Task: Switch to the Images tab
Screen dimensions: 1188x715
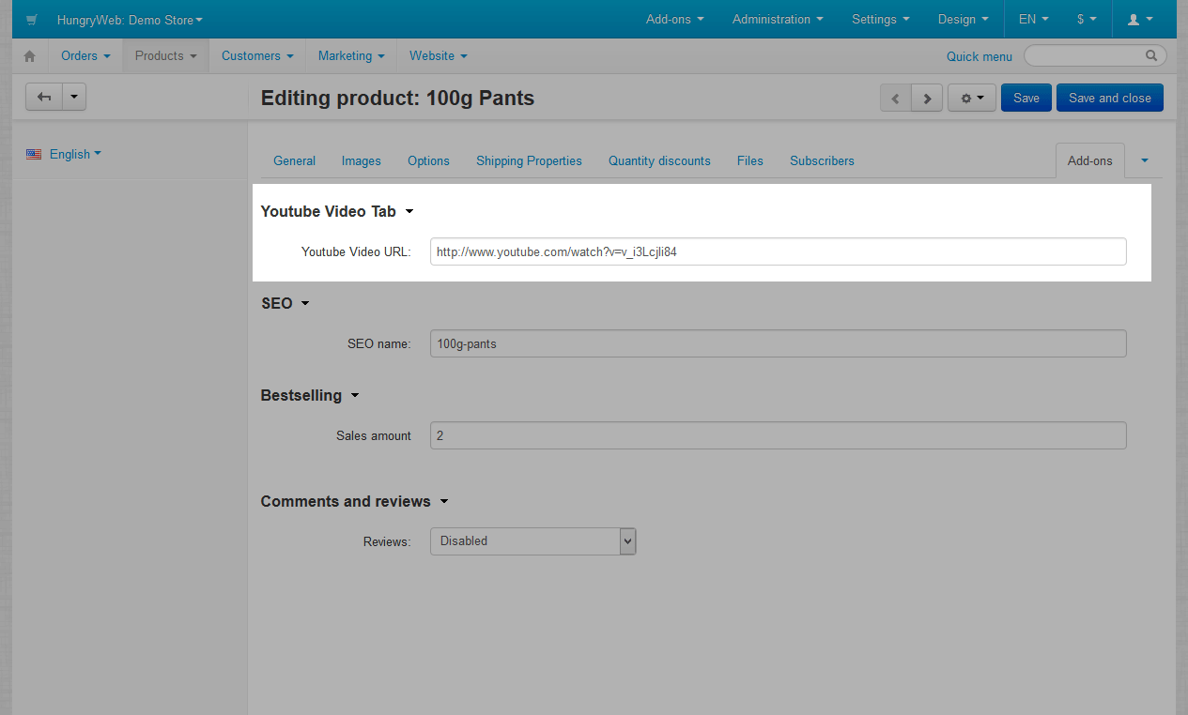Action: pyautogui.click(x=362, y=160)
